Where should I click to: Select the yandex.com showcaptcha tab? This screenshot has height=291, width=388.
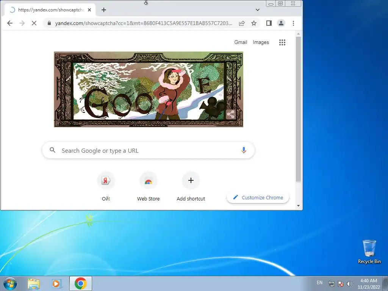tap(50, 10)
